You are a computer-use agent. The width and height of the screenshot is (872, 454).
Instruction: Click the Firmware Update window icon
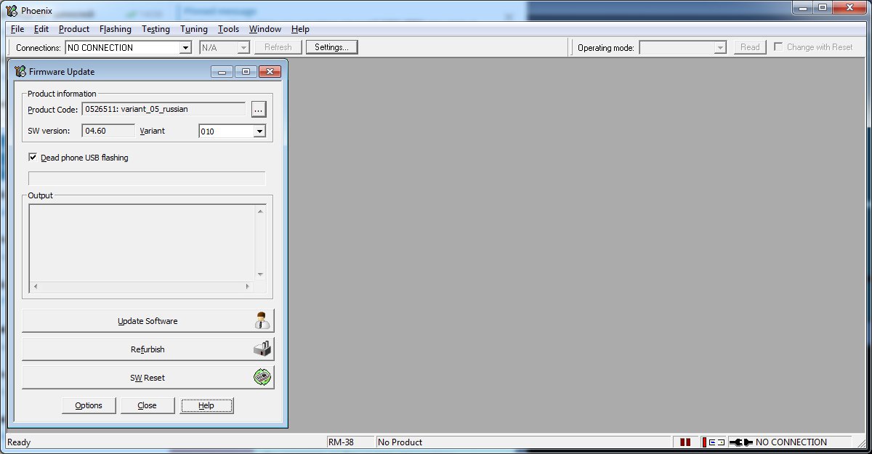click(x=20, y=71)
